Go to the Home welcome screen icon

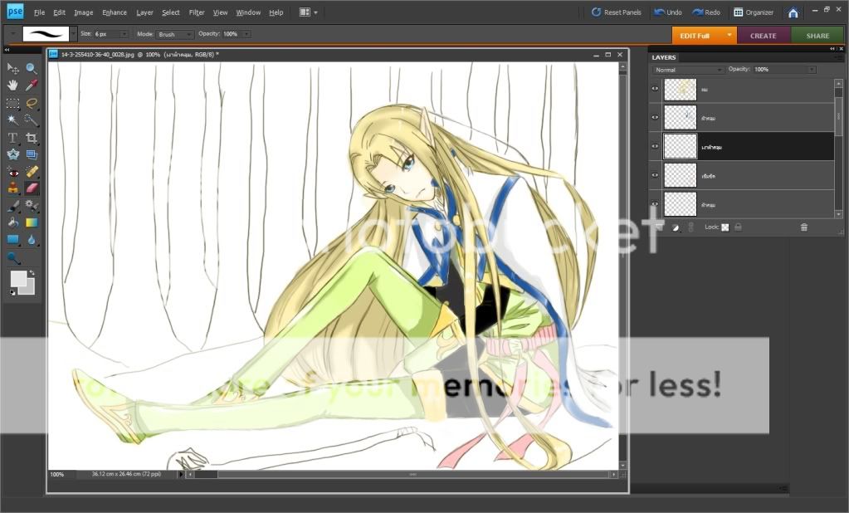(793, 12)
